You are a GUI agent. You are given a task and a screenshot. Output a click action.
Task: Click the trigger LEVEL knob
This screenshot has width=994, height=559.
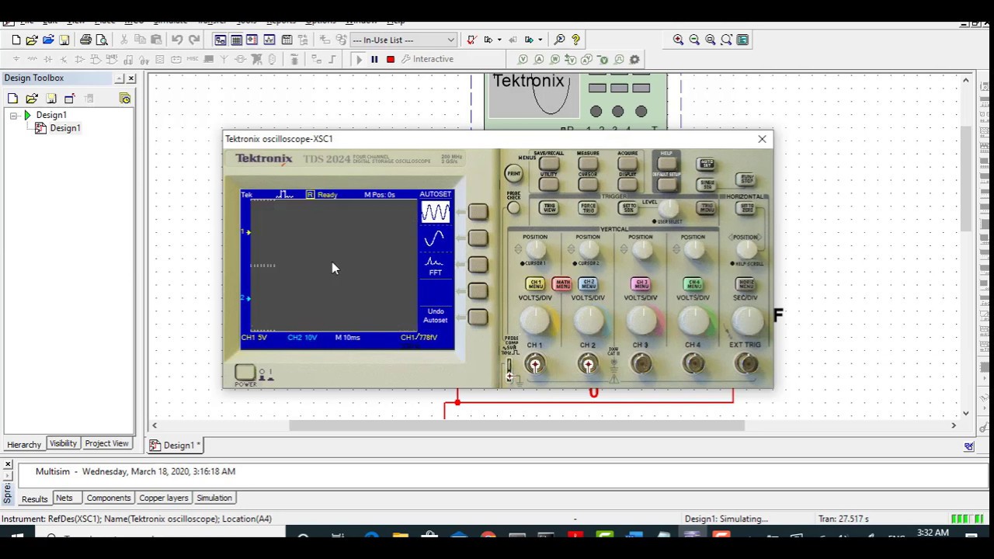click(x=668, y=209)
